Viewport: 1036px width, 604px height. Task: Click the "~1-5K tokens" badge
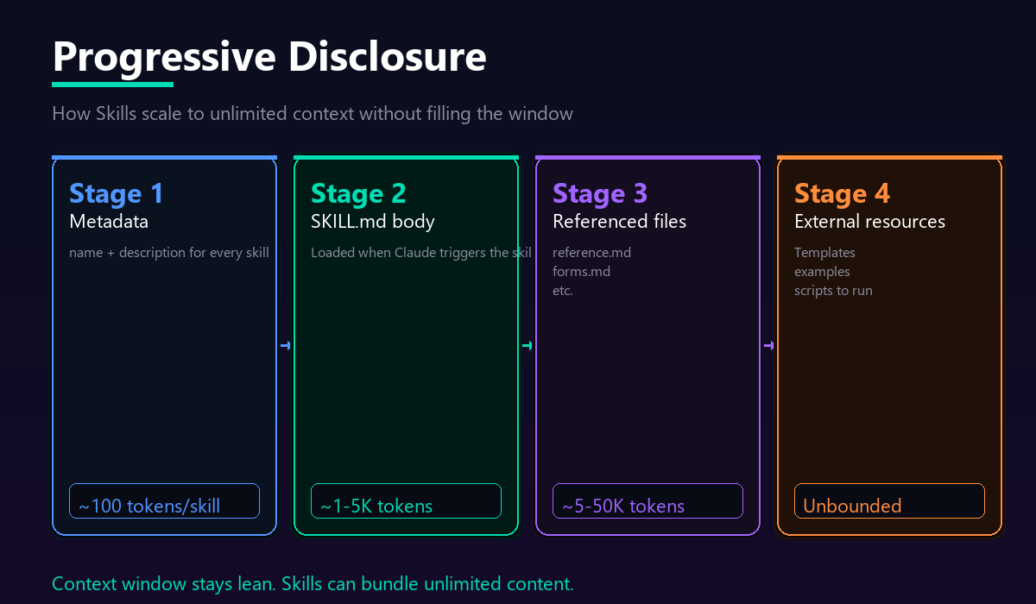point(406,501)
